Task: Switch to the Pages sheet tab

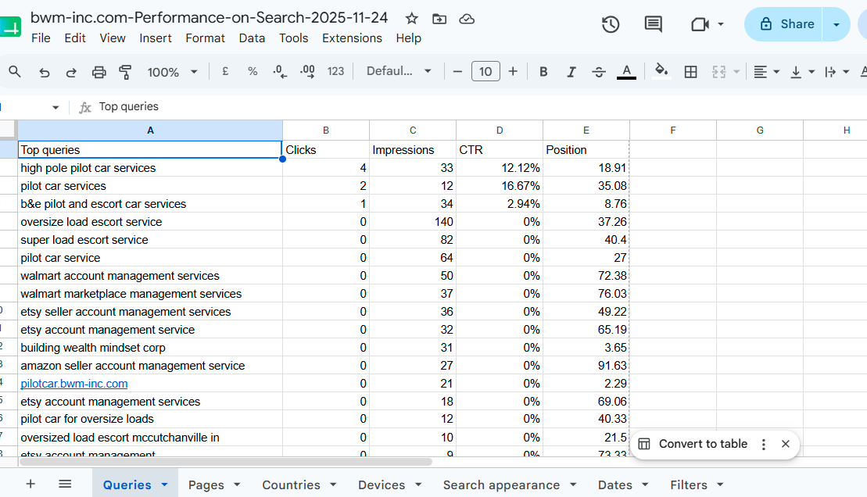Action: tap(206, 484)
